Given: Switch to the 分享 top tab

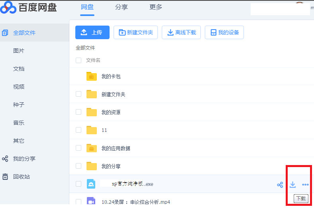Looking at the screenshot, I should [122, 8].
